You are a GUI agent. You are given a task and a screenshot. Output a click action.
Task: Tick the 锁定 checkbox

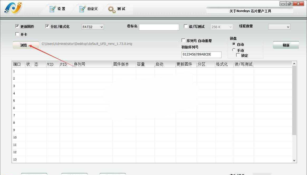[238, 55]
